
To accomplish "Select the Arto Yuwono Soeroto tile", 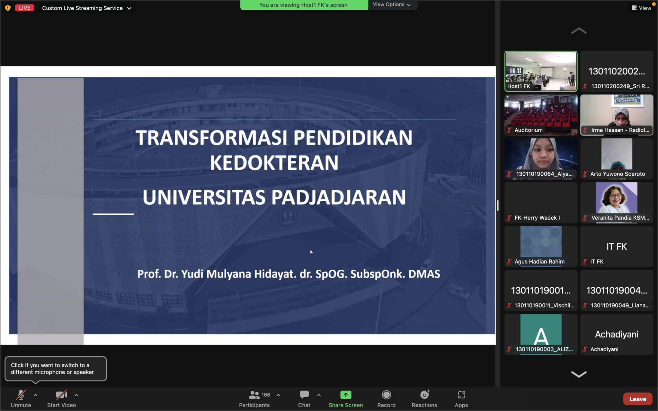I will coord(617,159).
